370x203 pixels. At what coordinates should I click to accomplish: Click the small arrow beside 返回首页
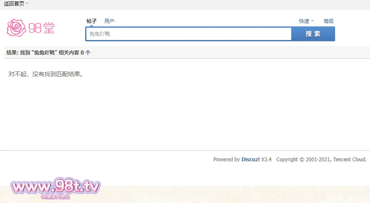(27, 4)
